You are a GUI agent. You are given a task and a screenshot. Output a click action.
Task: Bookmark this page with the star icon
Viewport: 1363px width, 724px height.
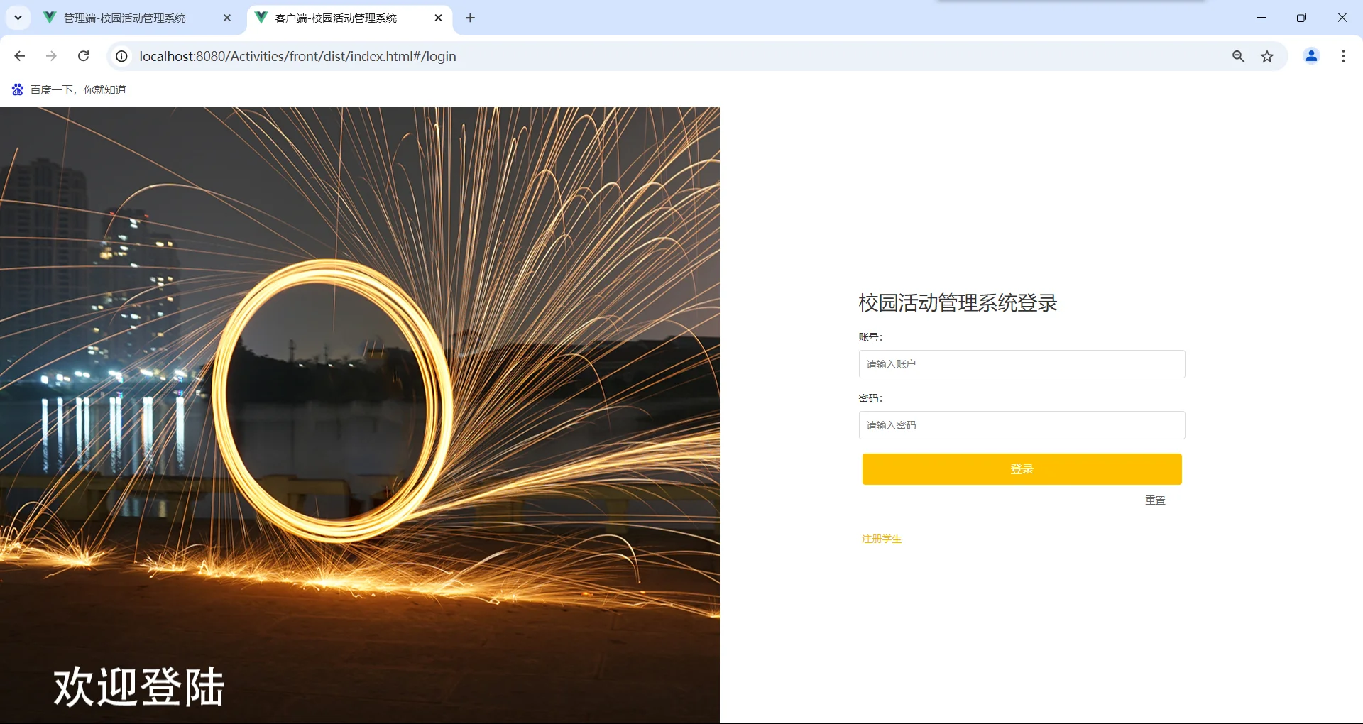click(1267, 56)
